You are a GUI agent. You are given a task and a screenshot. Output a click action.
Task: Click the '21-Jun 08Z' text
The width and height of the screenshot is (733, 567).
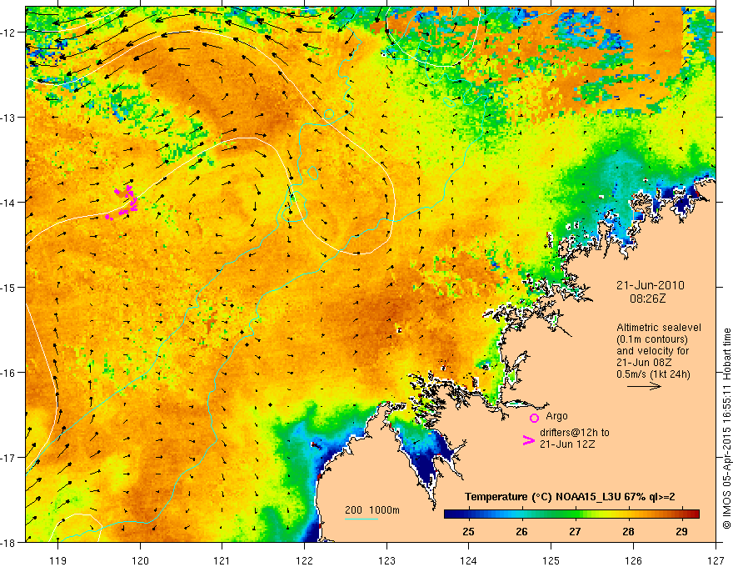[643, 363]
